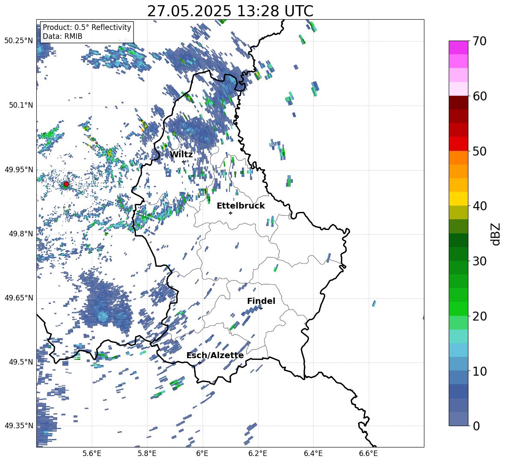
Task: Click the Wiltz city label
Action: [181, 155]
